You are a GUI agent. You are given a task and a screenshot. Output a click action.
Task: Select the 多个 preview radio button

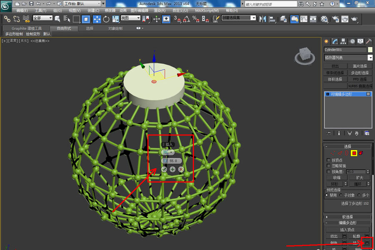[359, 195]
